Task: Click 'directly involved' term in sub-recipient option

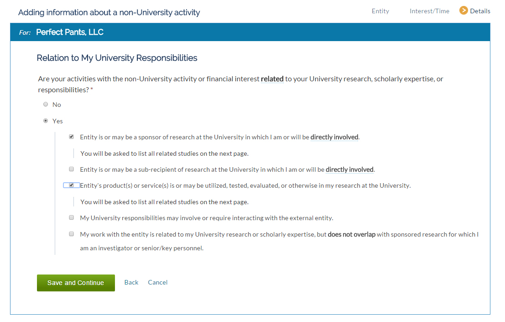Action: pos(349,169)
